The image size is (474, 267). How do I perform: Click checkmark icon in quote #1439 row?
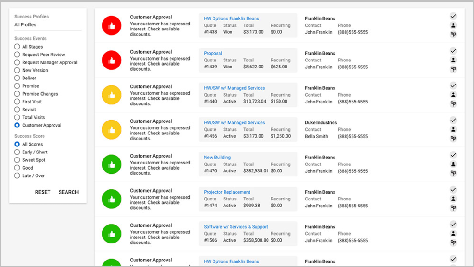453,51
